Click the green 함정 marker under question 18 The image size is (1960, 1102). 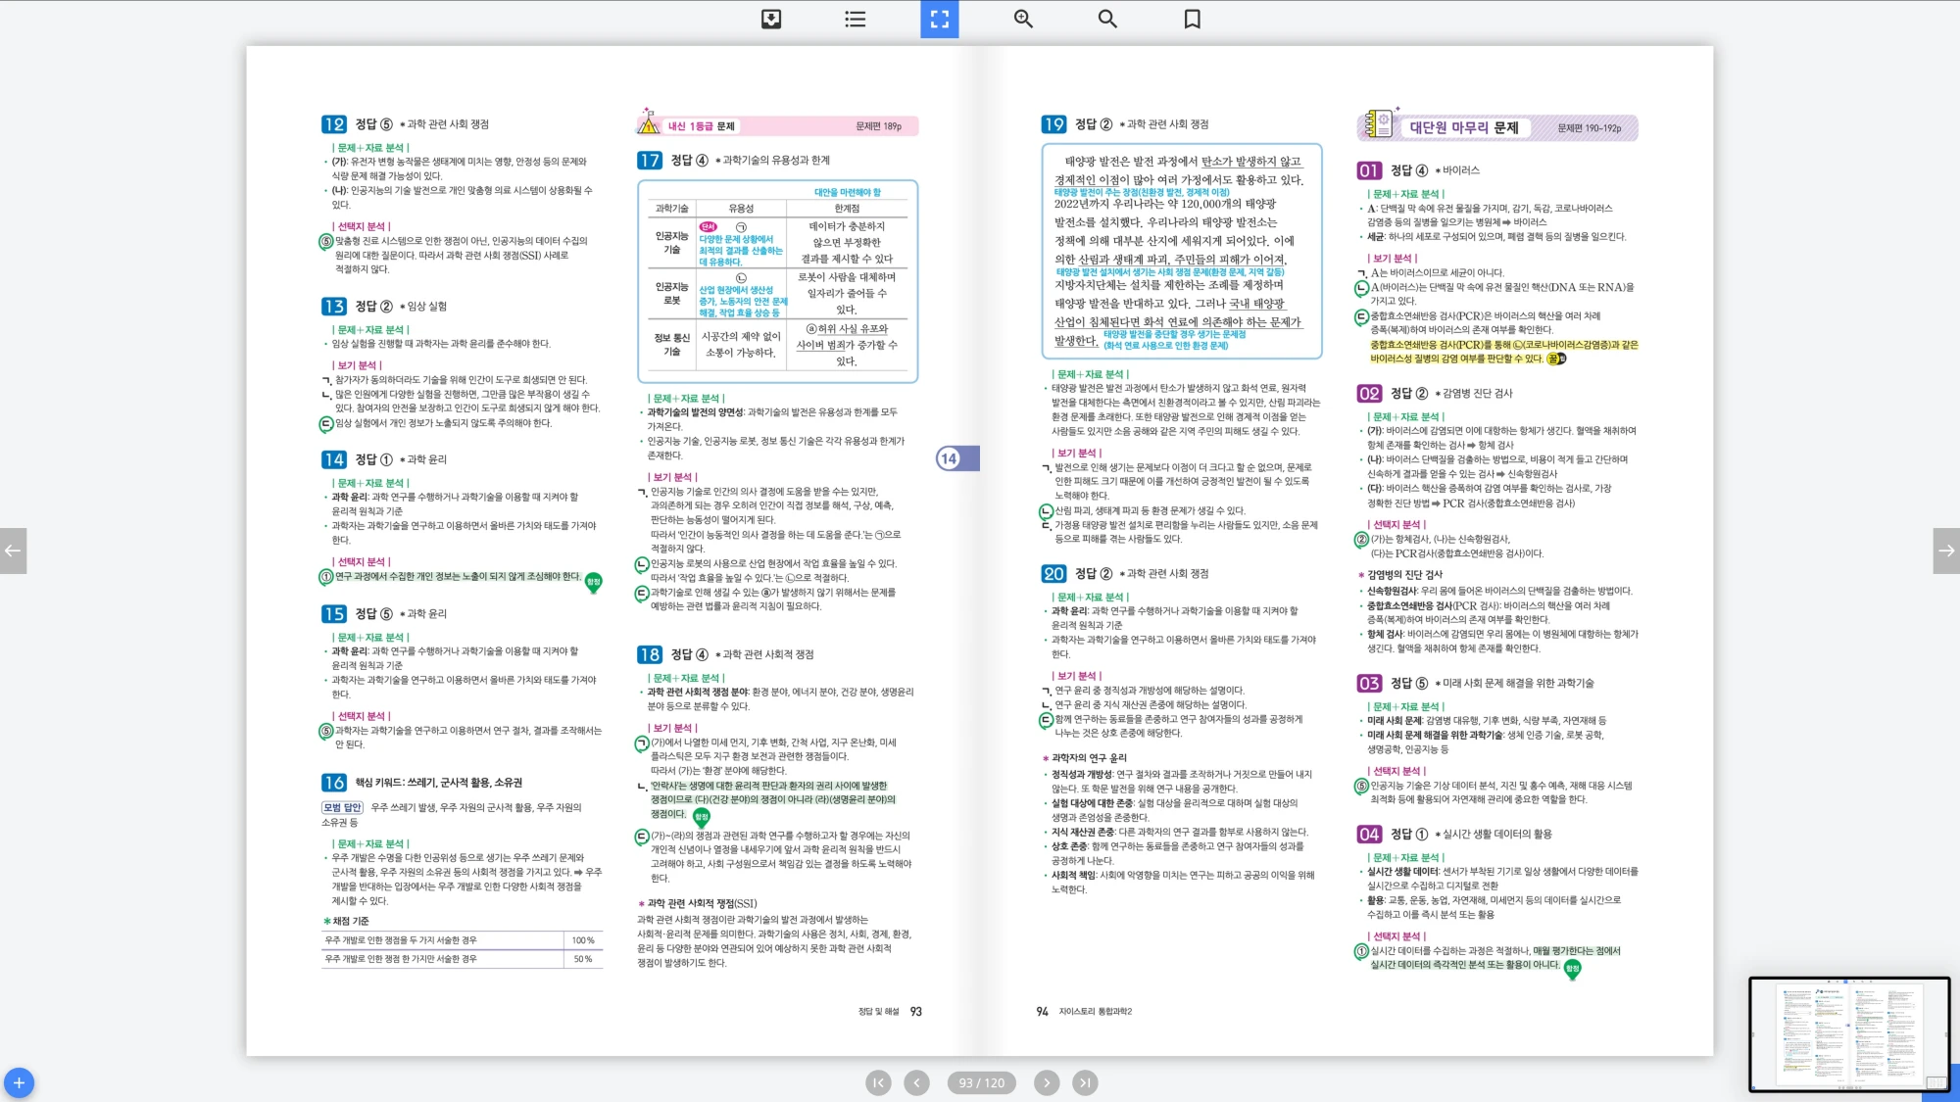coord(702,817)
